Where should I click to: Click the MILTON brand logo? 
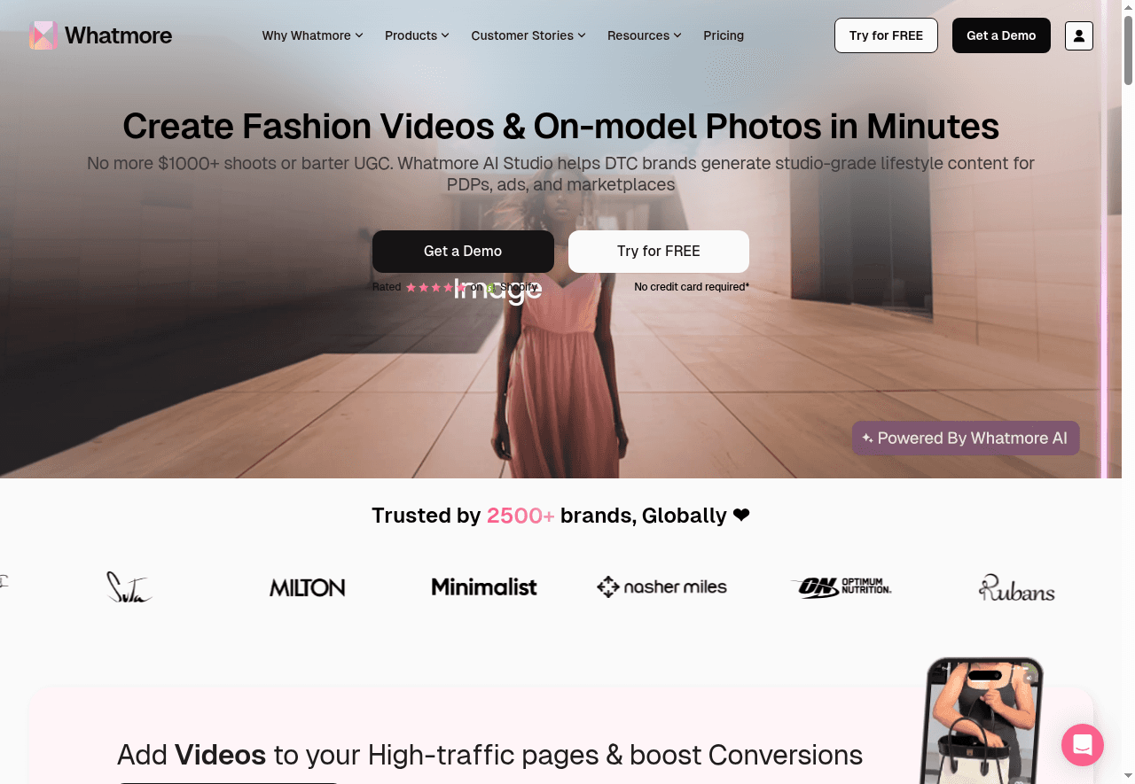pos(308,587)
